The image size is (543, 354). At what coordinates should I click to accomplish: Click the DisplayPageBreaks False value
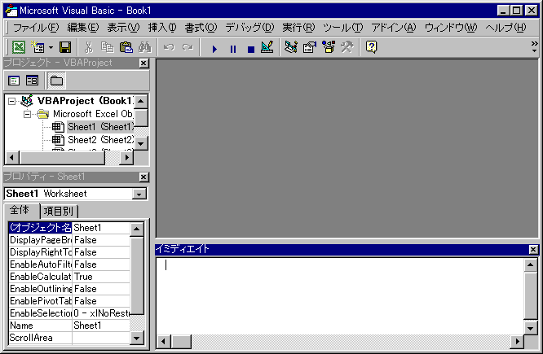101,240
